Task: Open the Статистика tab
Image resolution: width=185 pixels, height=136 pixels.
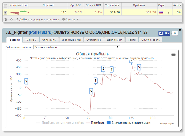Action: pos(94,40)
